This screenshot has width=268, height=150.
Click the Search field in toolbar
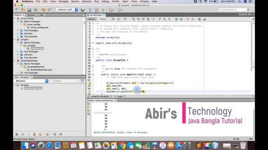[x=234, y=10]
